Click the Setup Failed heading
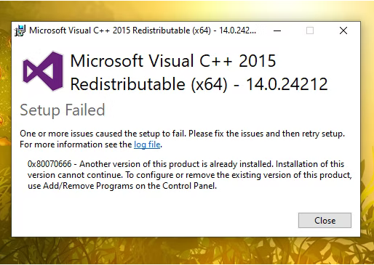The height and width of the screenshot is (265, 374). pyautogui.click(x=63, y=110)
